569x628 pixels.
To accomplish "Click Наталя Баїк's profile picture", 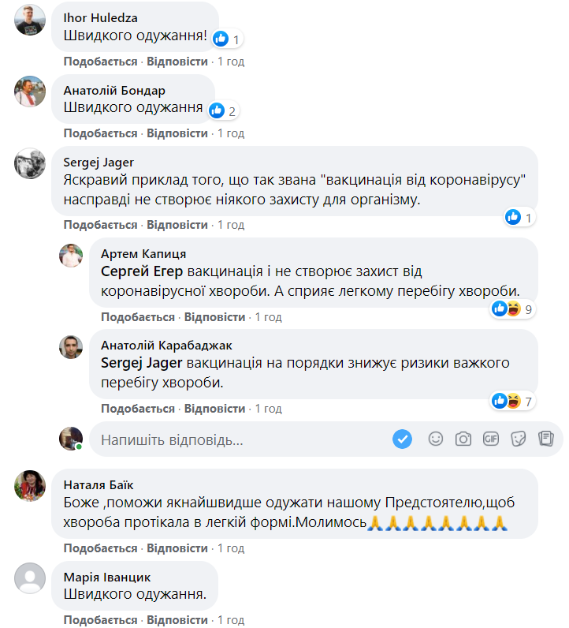I will [30, 484].
